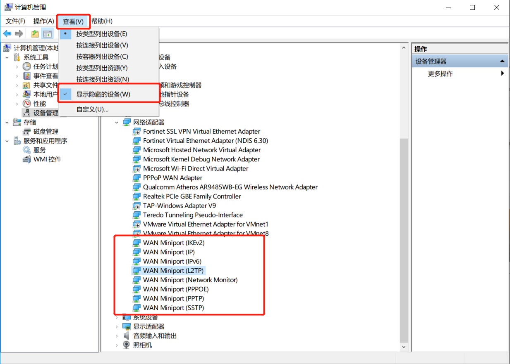Click the show/hide console tree toolbar icon

(x=48, y=34)
